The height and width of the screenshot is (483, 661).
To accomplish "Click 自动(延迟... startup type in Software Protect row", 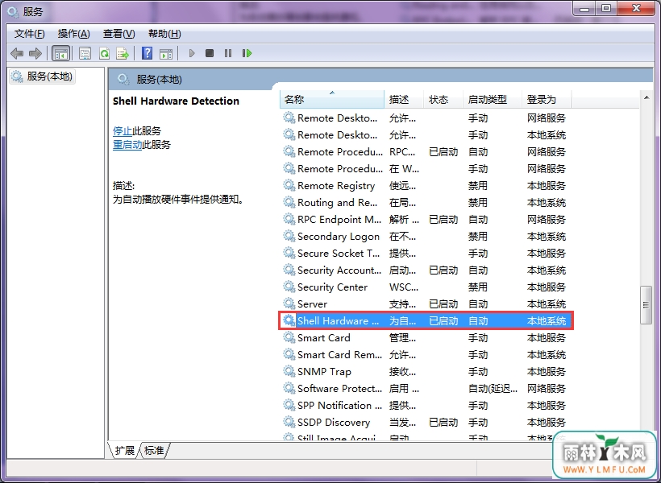I will tap(493, 388).
